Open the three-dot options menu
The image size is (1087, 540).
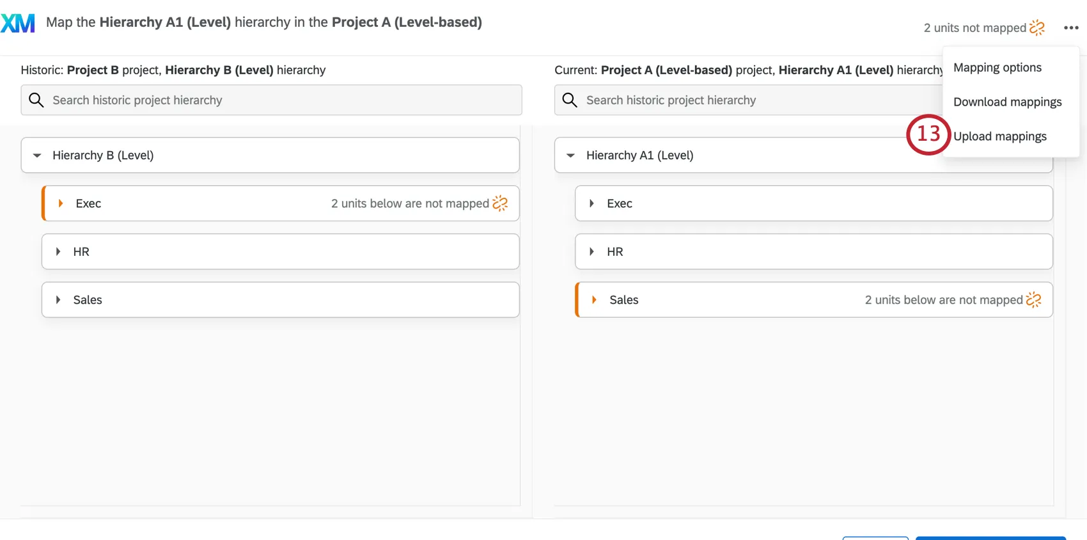1071,28
